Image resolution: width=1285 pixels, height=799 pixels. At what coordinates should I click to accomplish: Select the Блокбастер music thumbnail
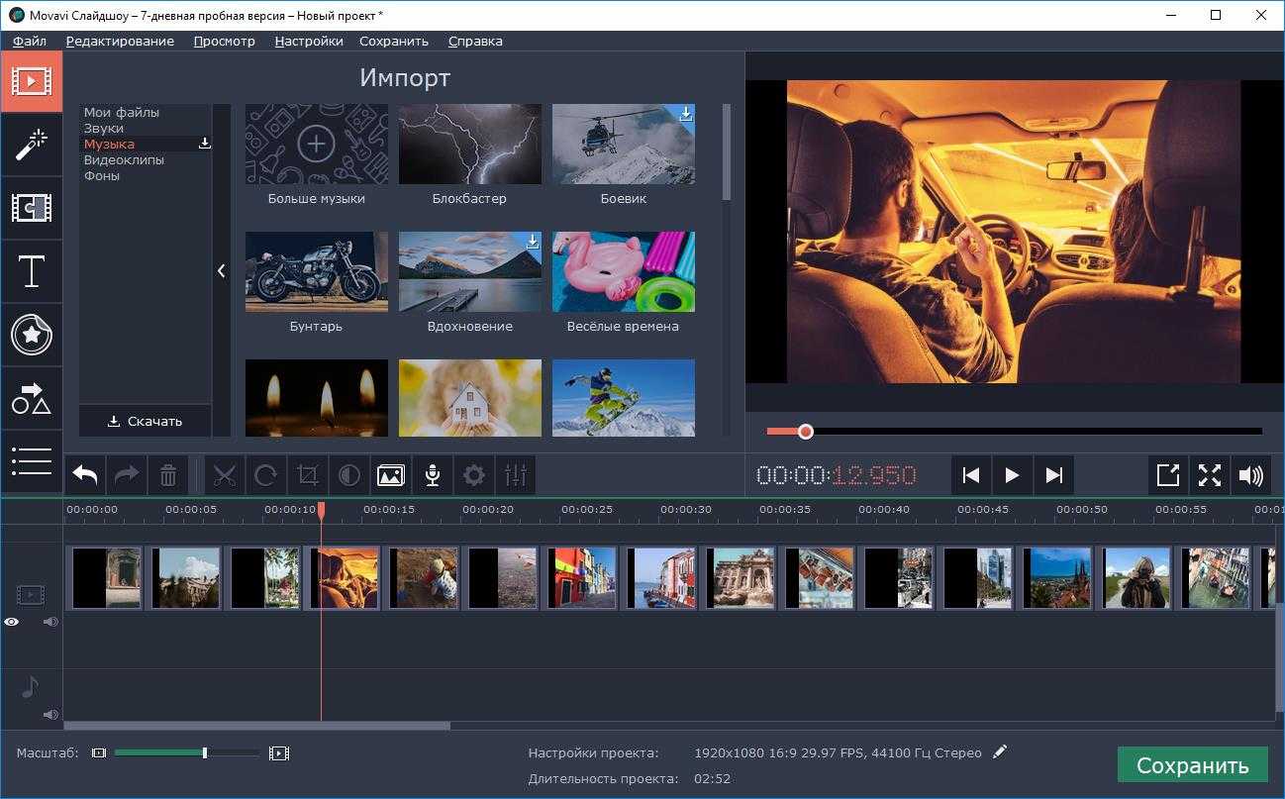(x=470, y=145)
